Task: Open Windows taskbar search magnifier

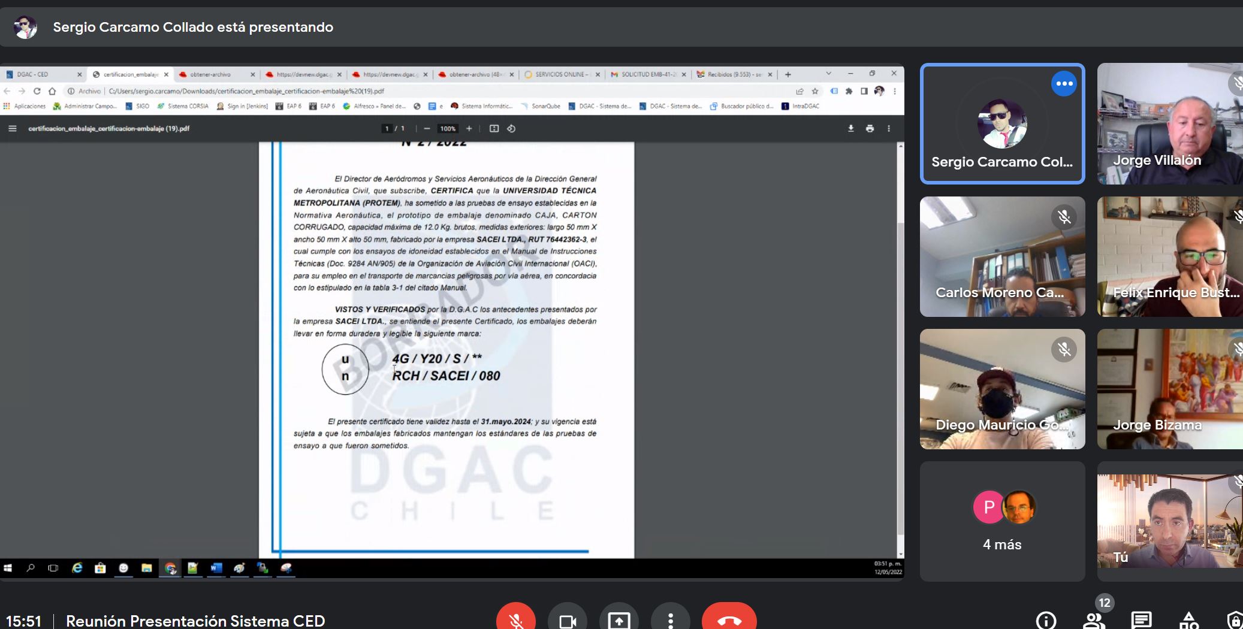Action: click(31, 568)
